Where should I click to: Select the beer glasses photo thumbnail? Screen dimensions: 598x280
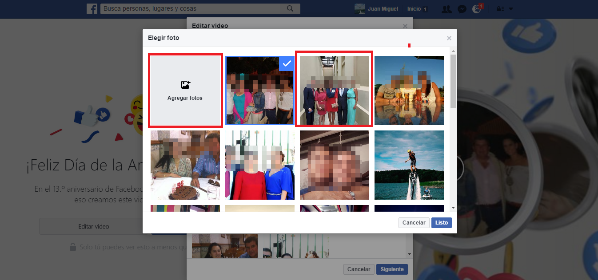coord(409,91)
